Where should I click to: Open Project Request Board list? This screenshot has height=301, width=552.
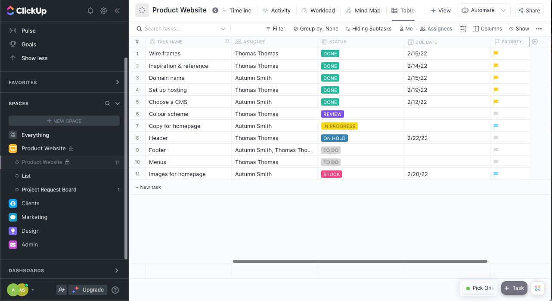(x=49, y=189)
